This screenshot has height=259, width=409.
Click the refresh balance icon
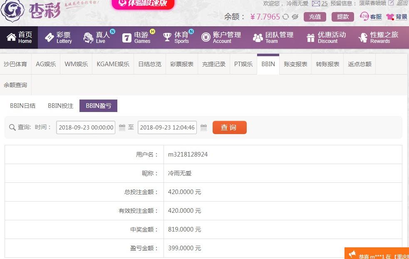pos(285,17)
